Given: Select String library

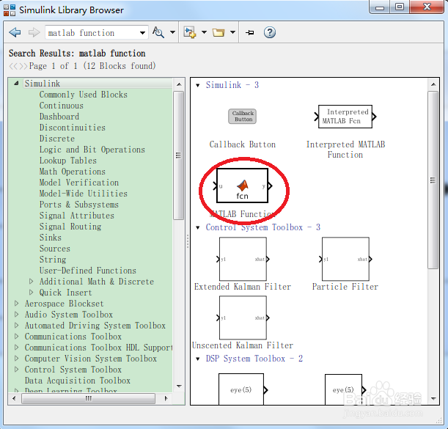Looking at the screenshot, I should point(53,260).
